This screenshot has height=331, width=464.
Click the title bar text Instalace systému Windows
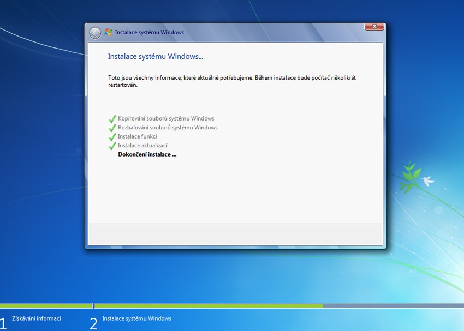pyautogui.click(x=150, y=32)
